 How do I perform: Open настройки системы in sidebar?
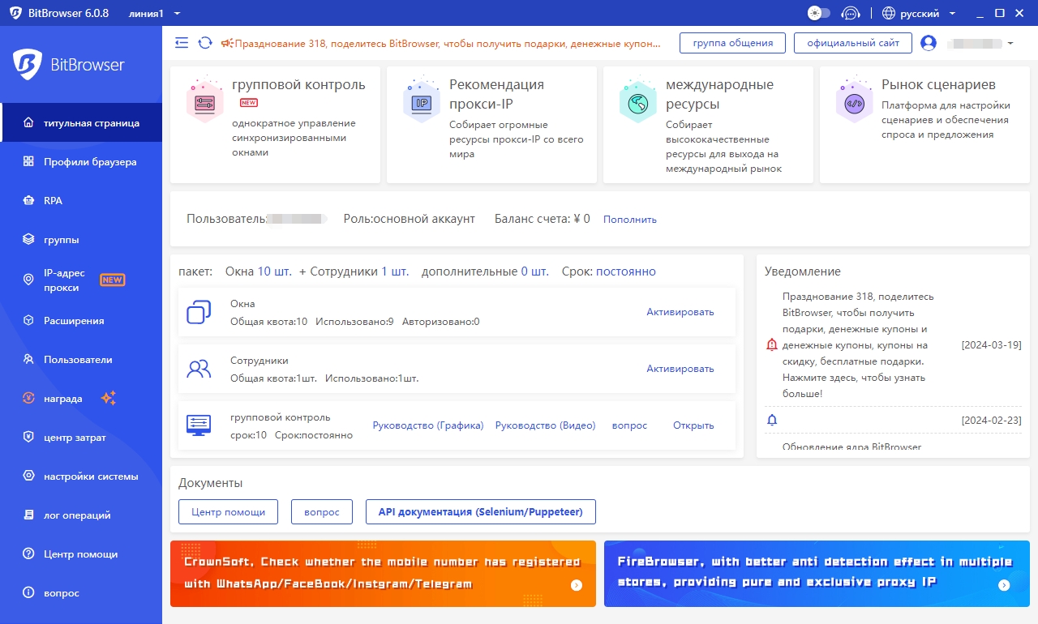(90, 477)
